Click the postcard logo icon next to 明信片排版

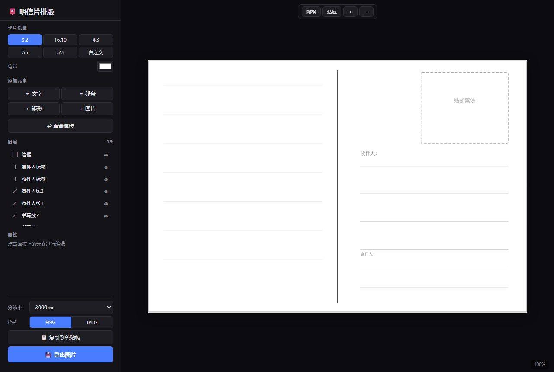point(12,12)
